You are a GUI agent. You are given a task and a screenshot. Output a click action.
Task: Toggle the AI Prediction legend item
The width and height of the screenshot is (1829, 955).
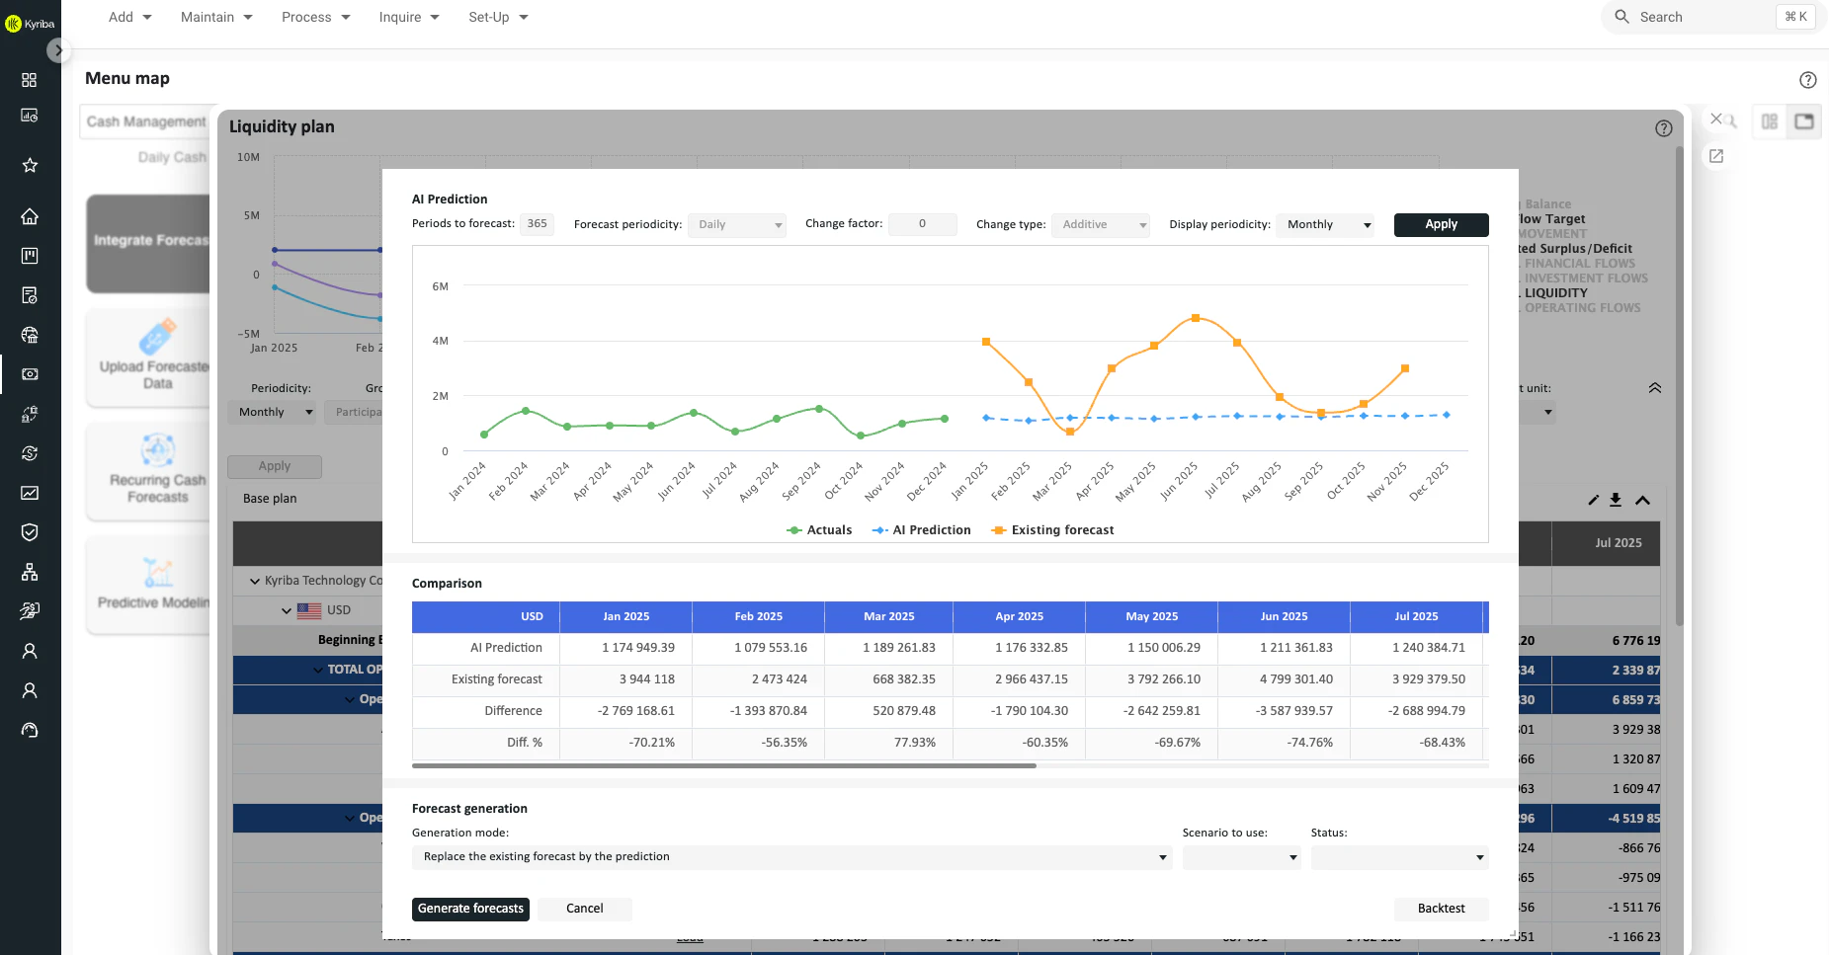click(x=921, y=529)
